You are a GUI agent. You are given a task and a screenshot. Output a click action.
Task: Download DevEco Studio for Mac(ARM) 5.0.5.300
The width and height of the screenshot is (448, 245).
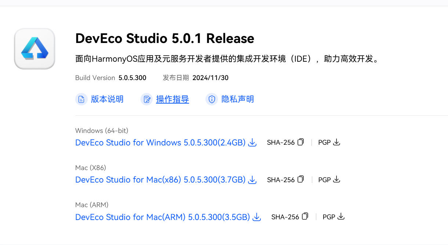(x=162, y=217)
